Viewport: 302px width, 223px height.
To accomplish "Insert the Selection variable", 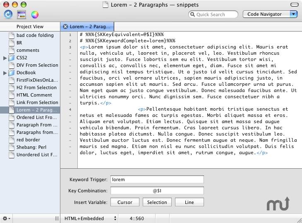I will pos(157,202).
